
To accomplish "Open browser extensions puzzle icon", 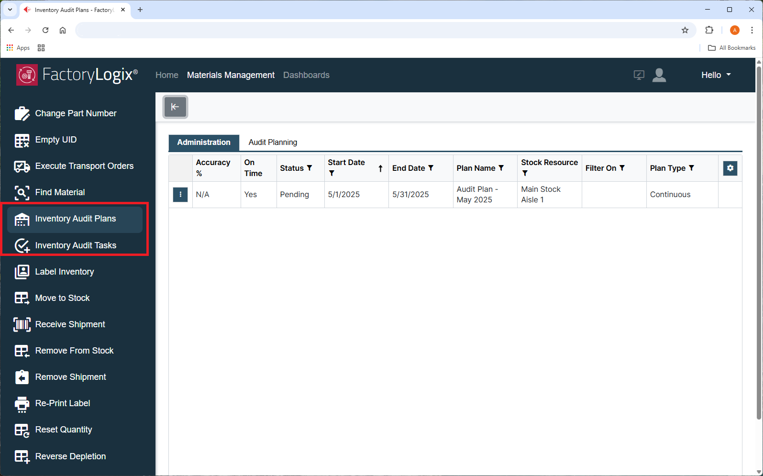I will point(709,30).
